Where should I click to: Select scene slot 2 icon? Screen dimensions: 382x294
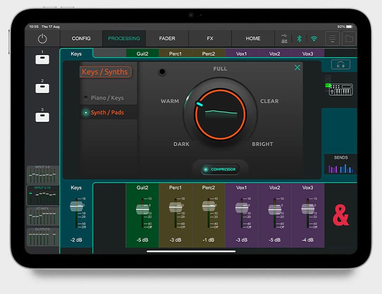42,88
